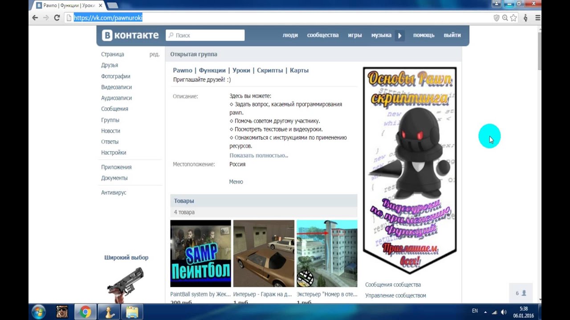Click the 'Интерьер - Гараж на д...' product title
The width and height of the screenshot is (570, 320).
263,294
